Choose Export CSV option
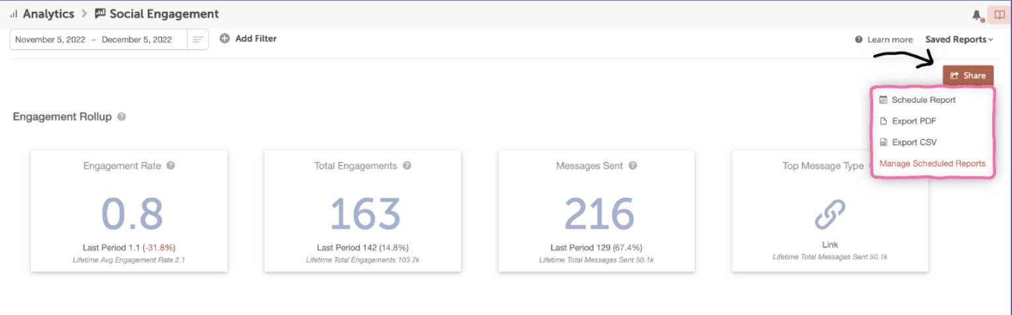1012x315 pixels. click(914, 142)
